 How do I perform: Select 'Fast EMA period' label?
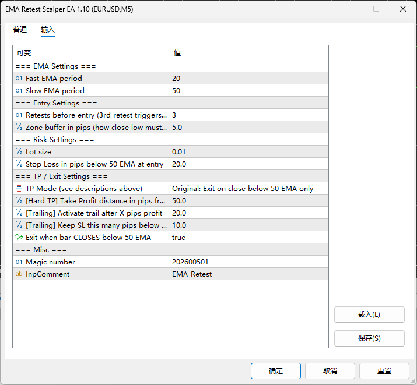(54, 78)
